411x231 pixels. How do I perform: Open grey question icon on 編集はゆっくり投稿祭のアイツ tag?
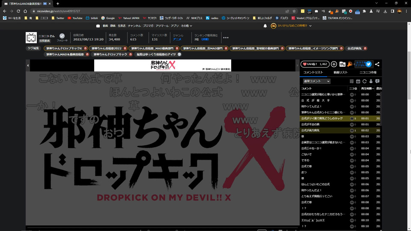pyautogui.click(x=179, y=54)
